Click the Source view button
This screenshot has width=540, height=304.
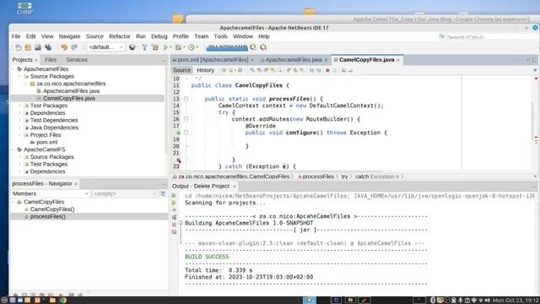182,70
